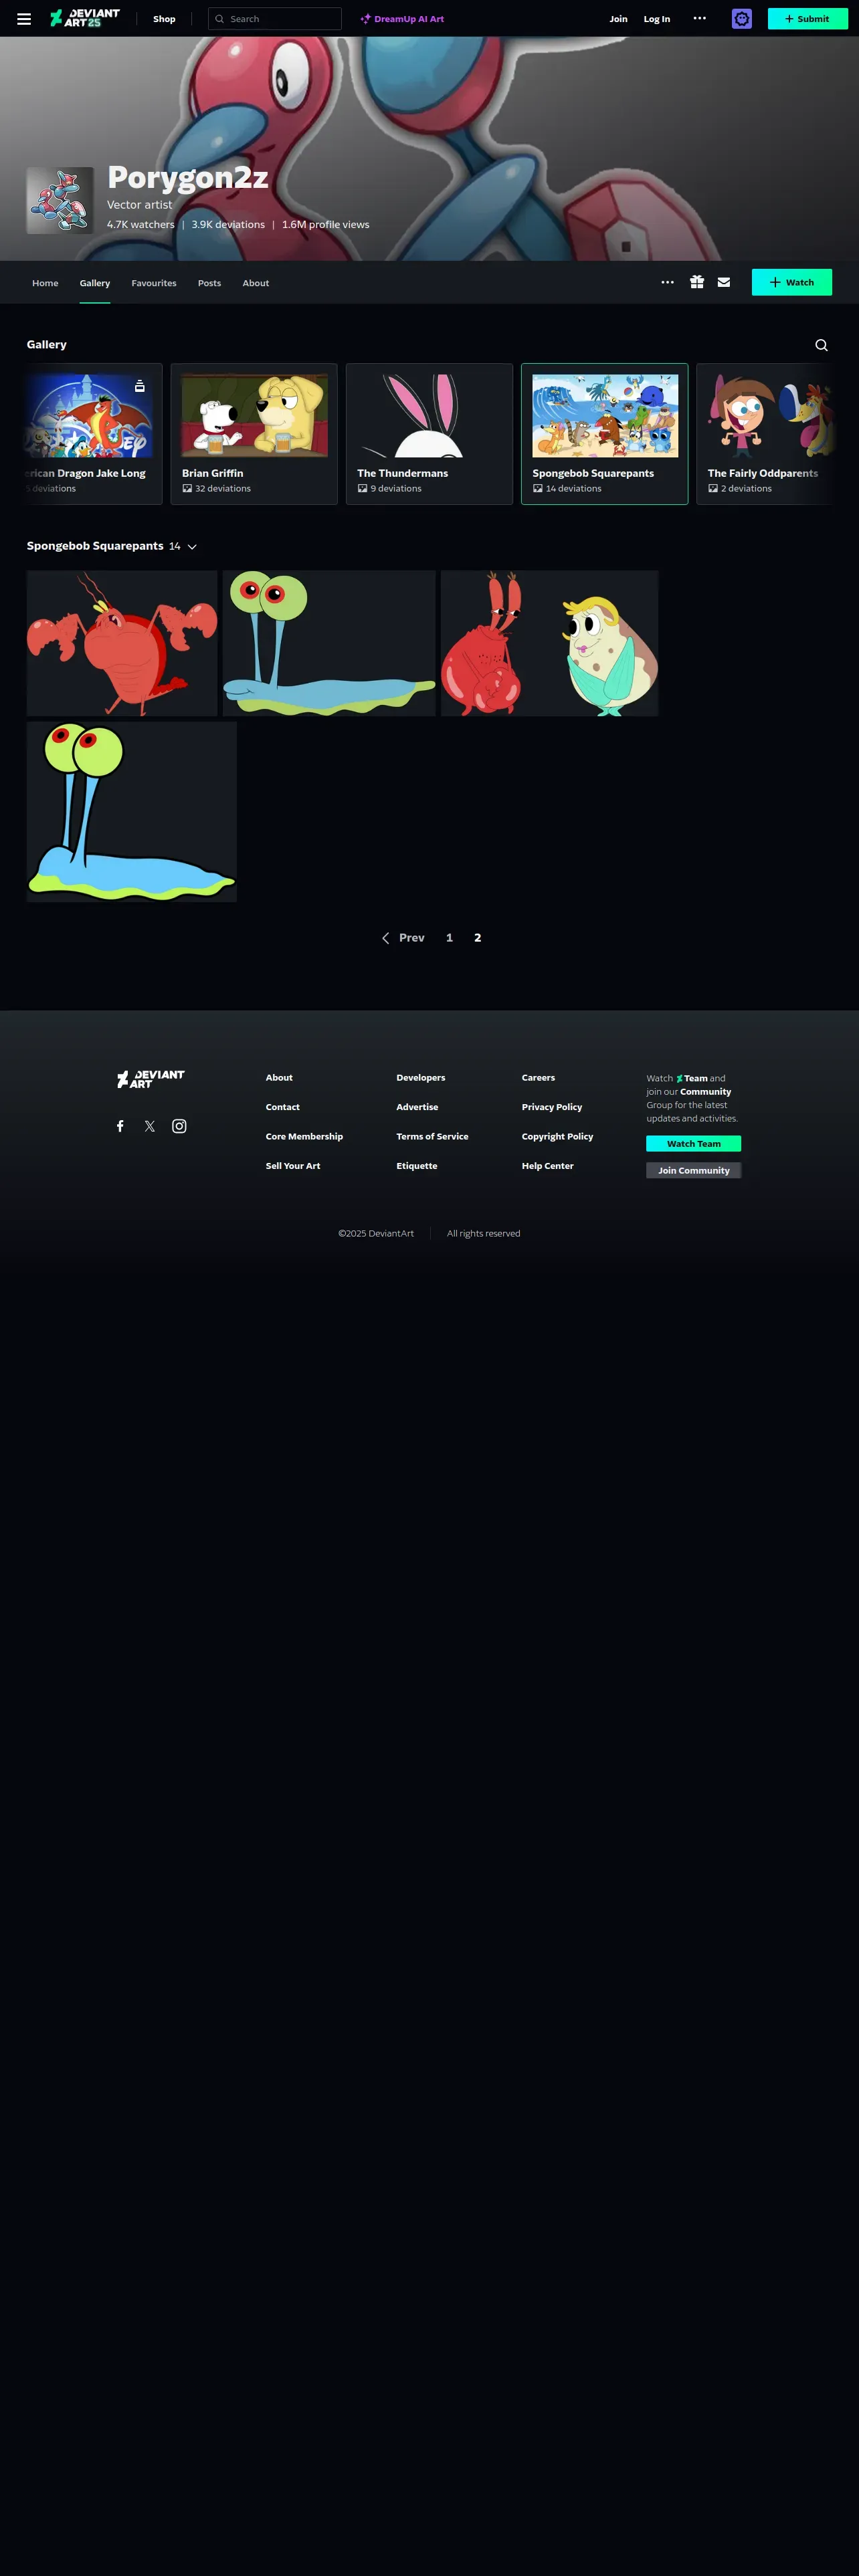
Task: Open Advertise footer link
Action: coord(417,1107)
